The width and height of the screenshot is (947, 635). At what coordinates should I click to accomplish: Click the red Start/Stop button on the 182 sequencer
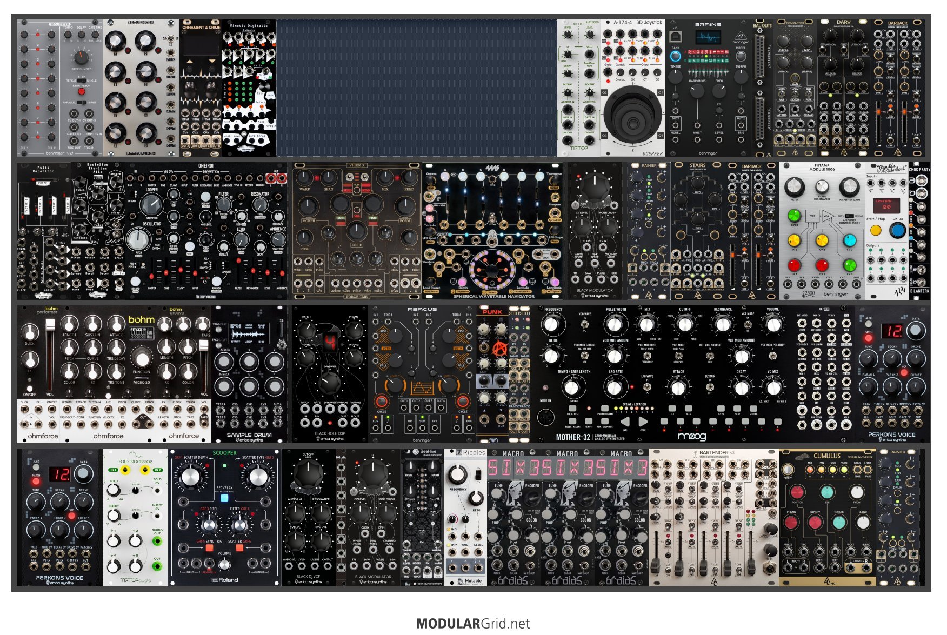tap(81, 92)
